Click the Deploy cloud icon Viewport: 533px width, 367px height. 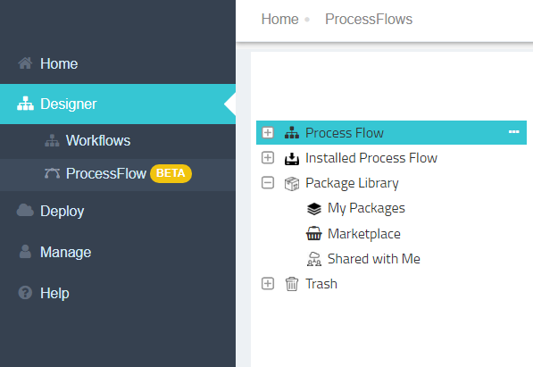click(25, 211)
